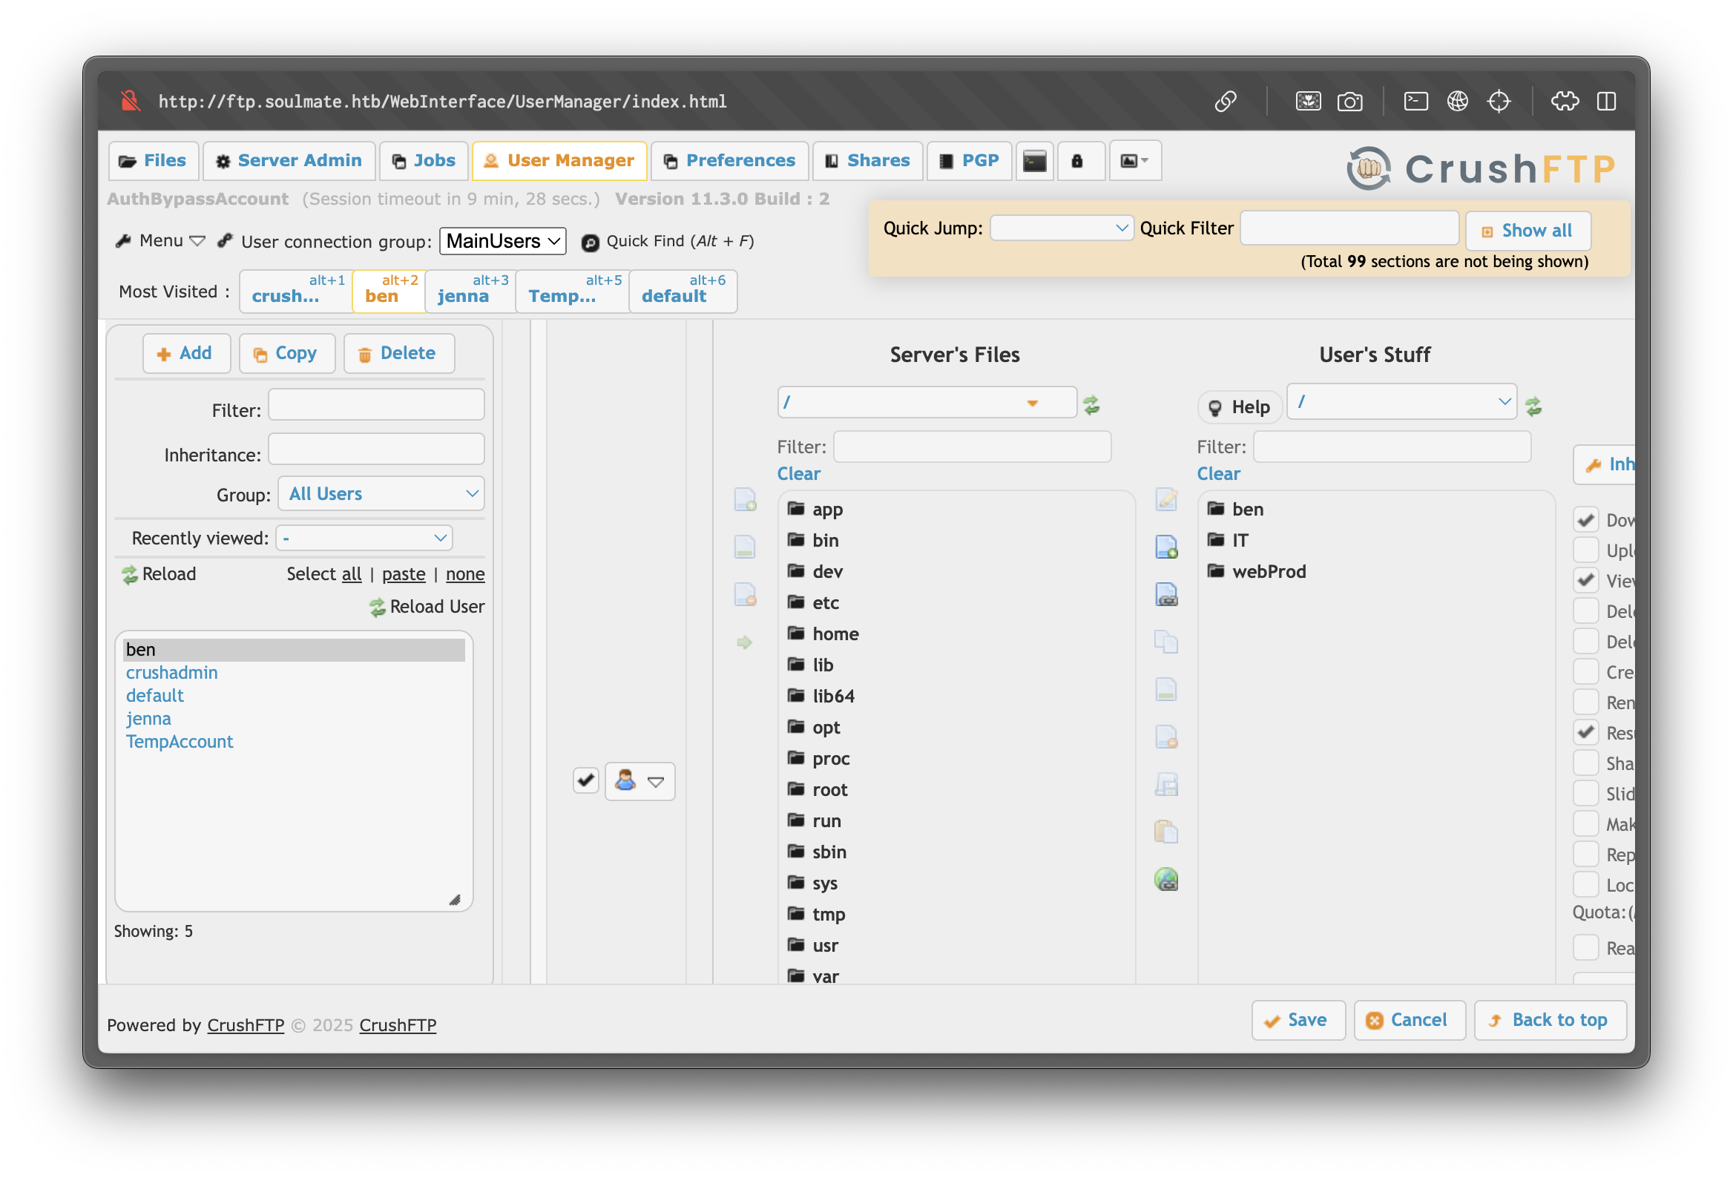Open the Preferences tab
This screenshot has width=1733, height=1178.
pyautogui.click(x=729, y=161)
